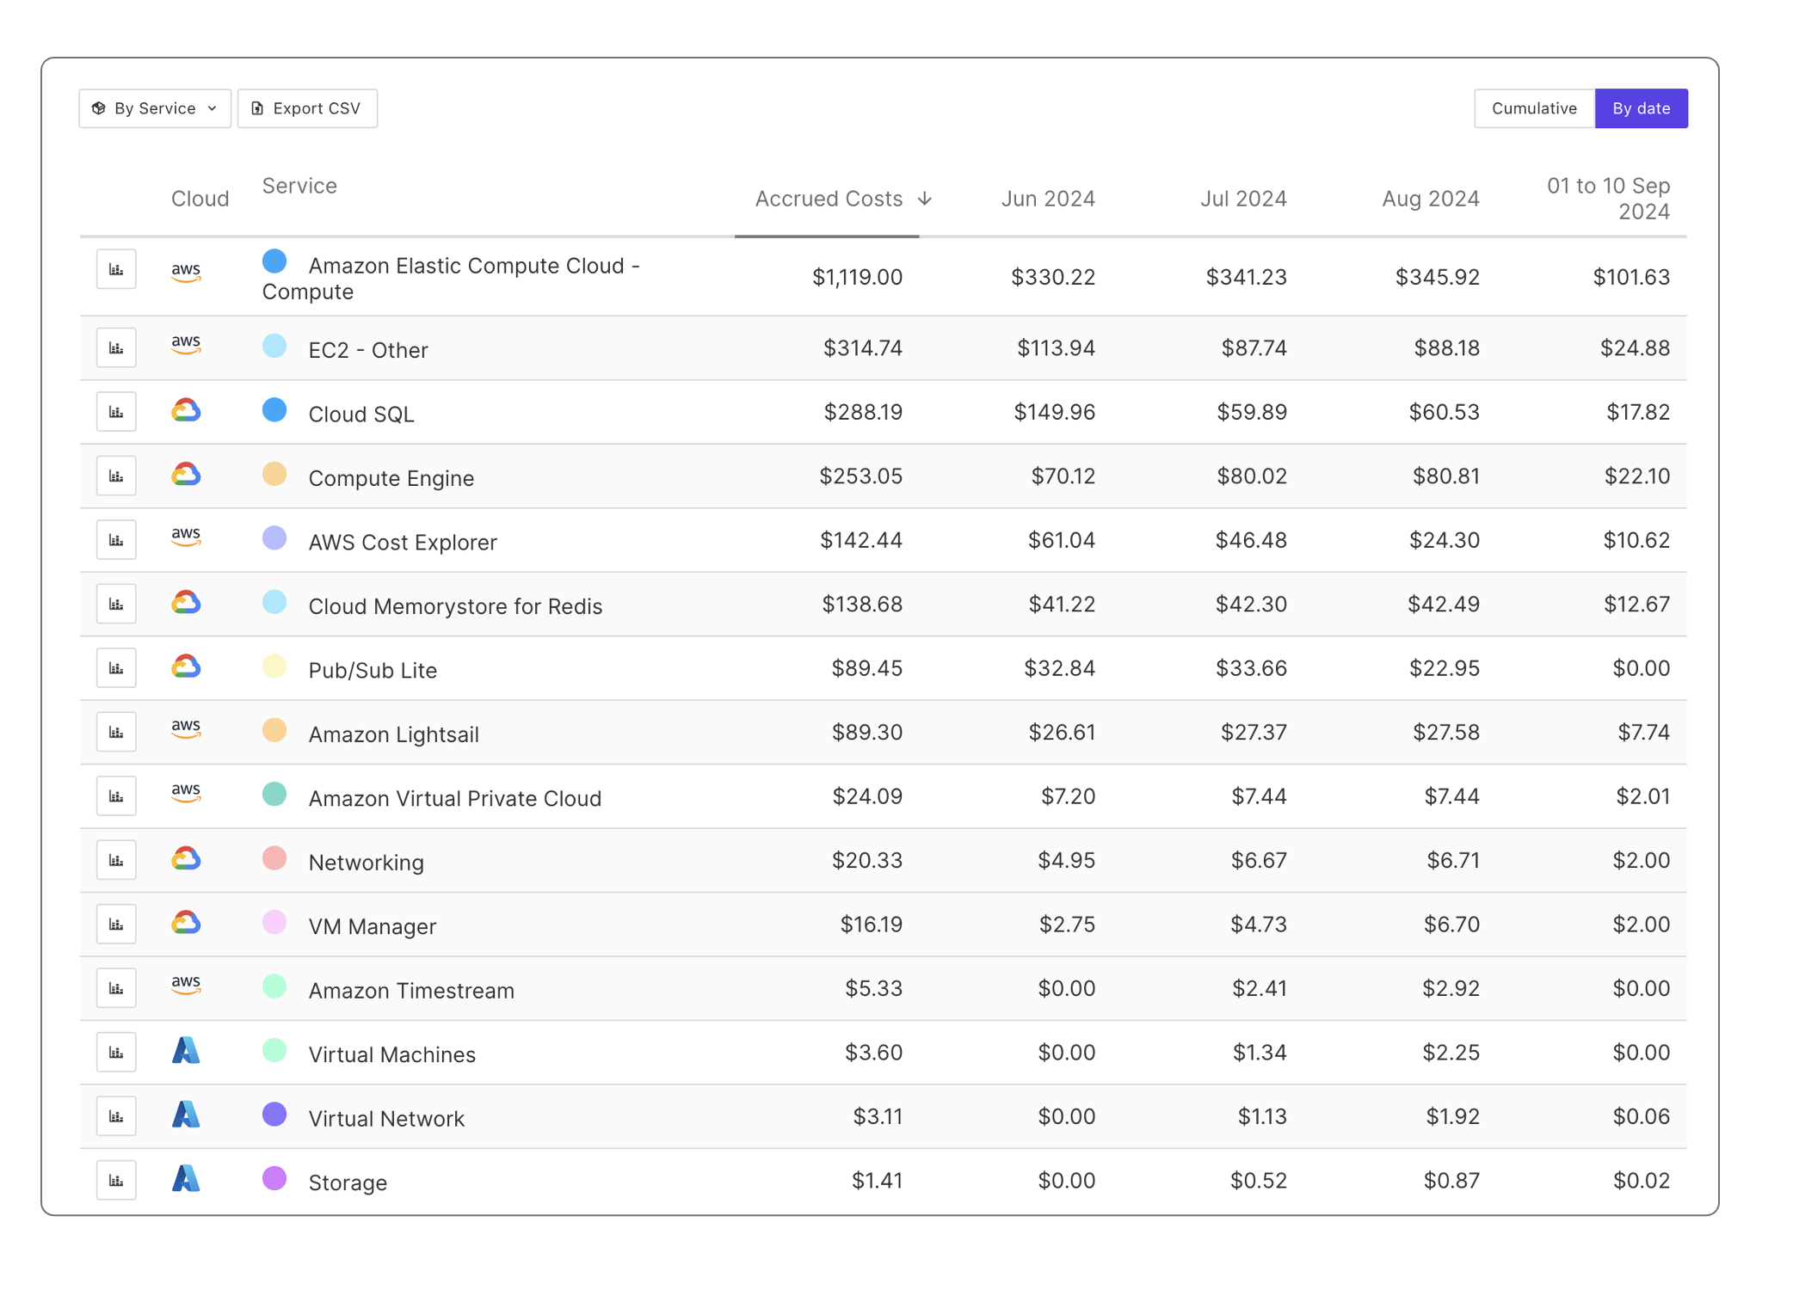Click the $1.41 accrued cost value
The image size is (1793, 1290).
tap(878, 1180)
